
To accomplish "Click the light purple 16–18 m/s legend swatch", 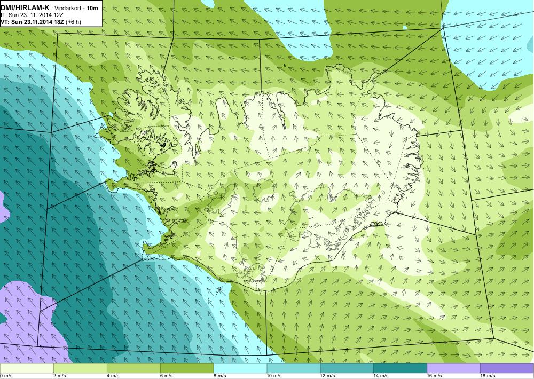I will (x=453, y=368).
